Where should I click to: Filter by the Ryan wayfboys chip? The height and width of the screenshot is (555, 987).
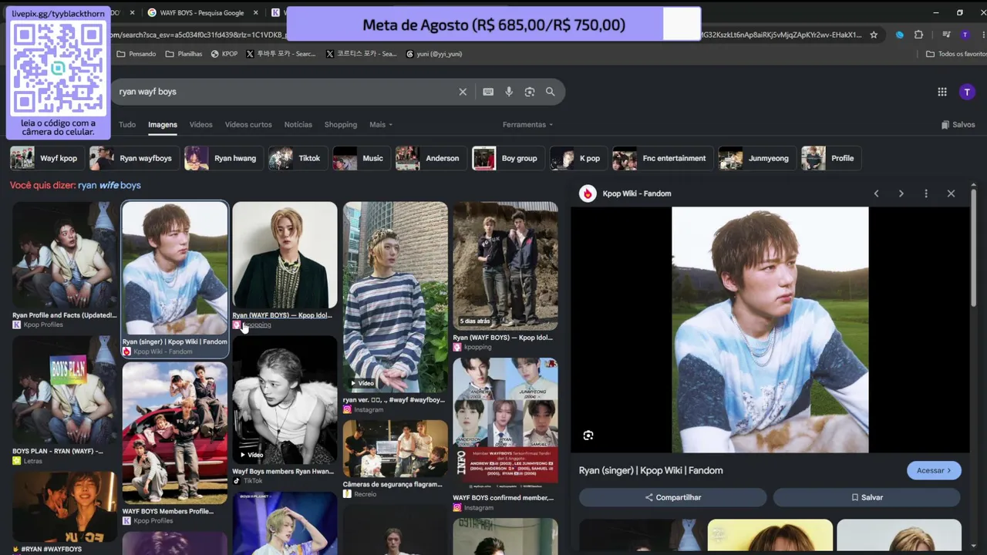(135, 159)
